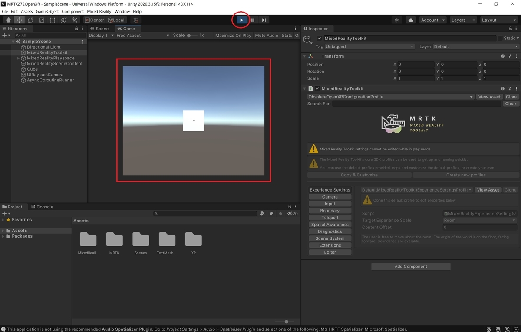Search assets by label icon

[x=271, y=213]
